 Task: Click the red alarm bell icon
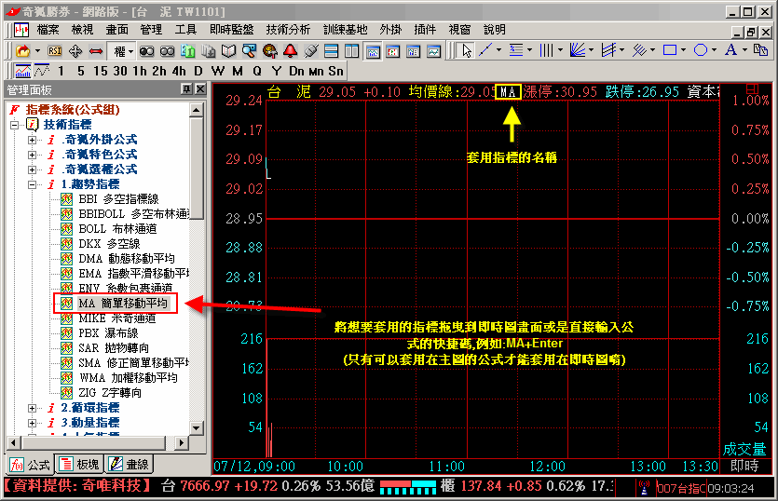click(290, 50)
